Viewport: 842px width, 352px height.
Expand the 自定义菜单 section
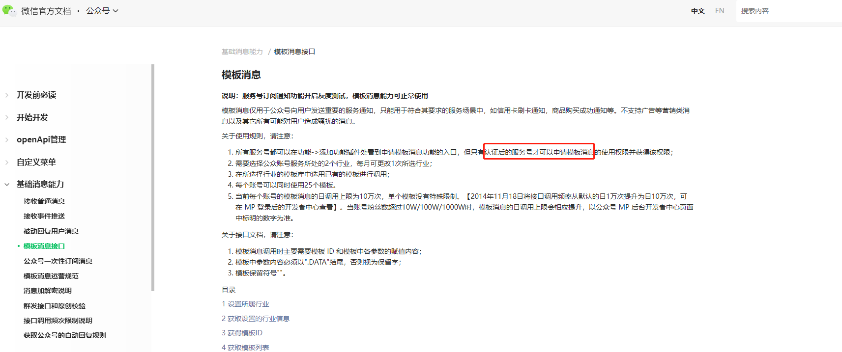(36, 162)
